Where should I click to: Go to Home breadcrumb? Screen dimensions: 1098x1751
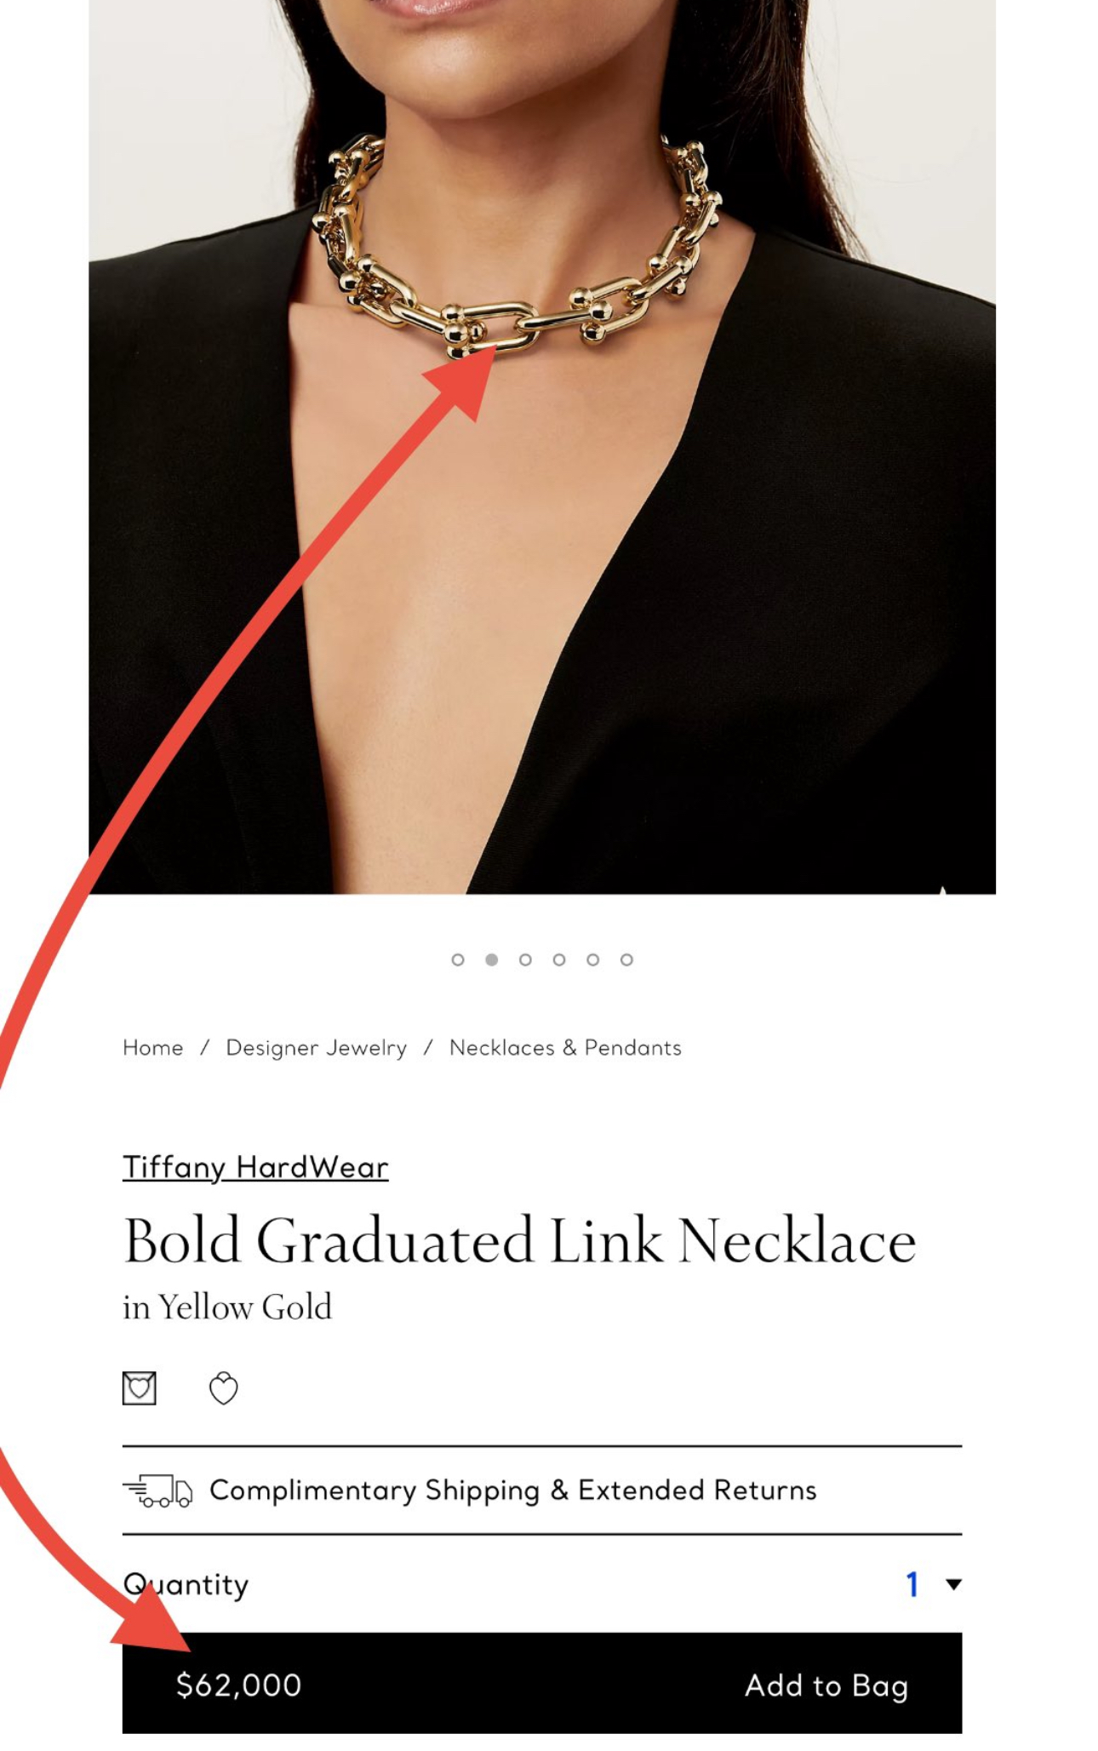pyautogui.click(x=153, y=1048)
